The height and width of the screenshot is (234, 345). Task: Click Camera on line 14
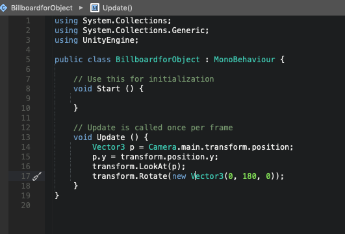click(x=162, y=147)
